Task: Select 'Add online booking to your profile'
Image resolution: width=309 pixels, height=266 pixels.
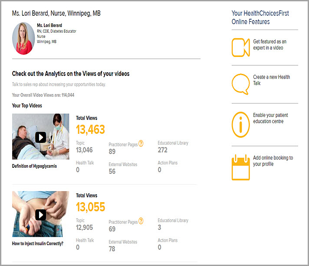Action: point(273,161)
